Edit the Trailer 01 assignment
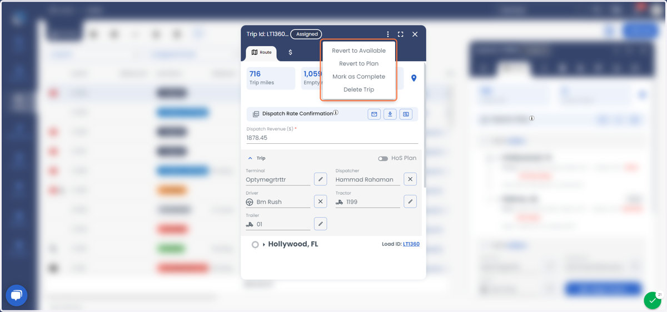Screen dimensions: 667x312 point(320,223)
